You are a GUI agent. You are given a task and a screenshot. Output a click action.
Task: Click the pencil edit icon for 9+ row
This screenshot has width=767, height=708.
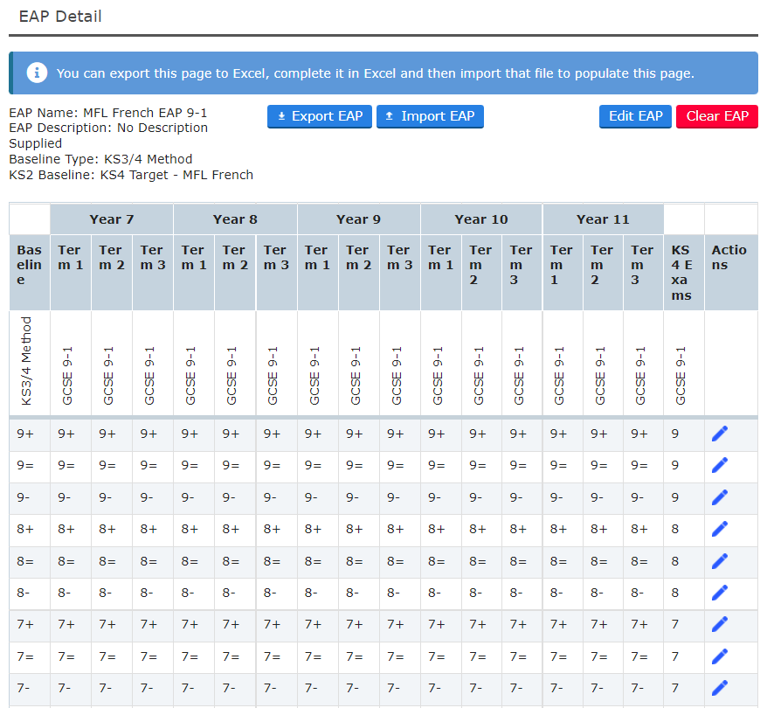click(720, 434)
